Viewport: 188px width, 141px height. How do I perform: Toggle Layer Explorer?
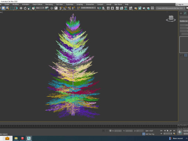112,8
